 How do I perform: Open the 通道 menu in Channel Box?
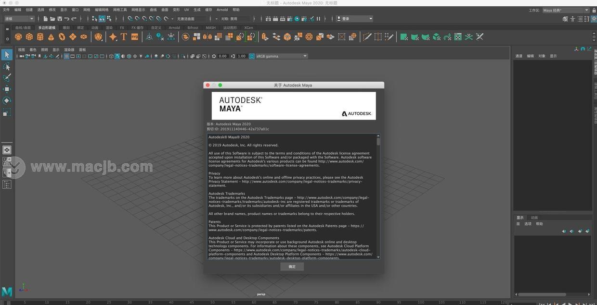(519, 56)
